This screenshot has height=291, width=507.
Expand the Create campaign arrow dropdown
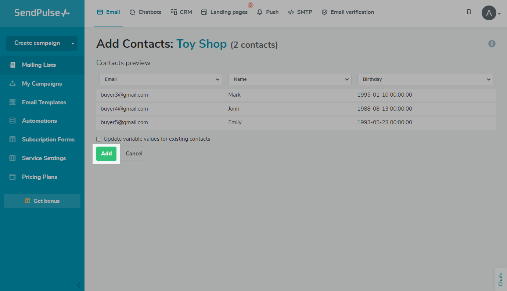[72, 43]
